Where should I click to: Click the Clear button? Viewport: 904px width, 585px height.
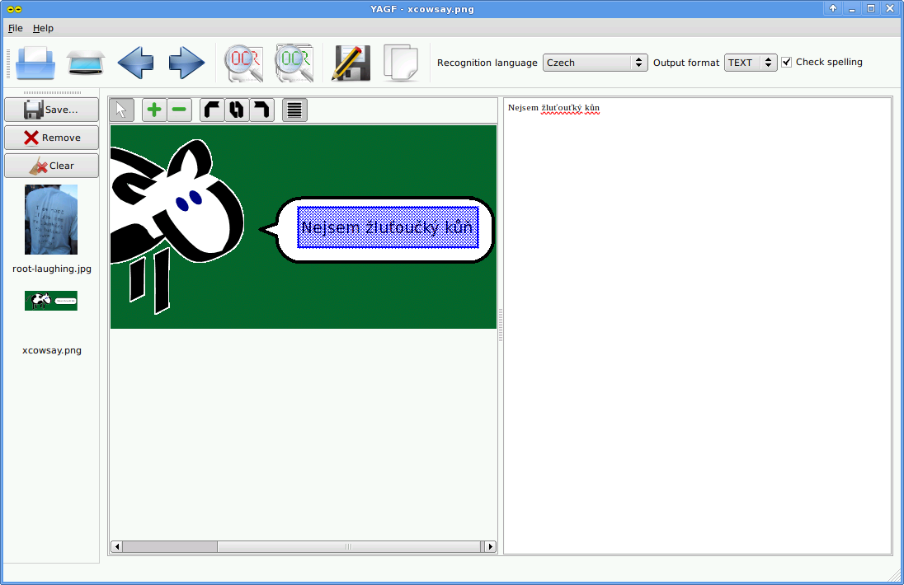[x=51, y=166]
